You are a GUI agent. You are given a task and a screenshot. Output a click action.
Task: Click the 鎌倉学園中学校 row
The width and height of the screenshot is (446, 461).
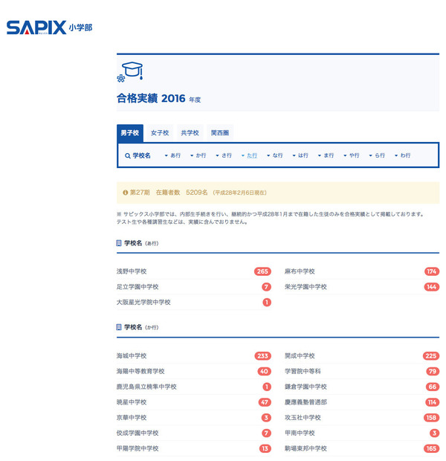click(x=362, y=387)
